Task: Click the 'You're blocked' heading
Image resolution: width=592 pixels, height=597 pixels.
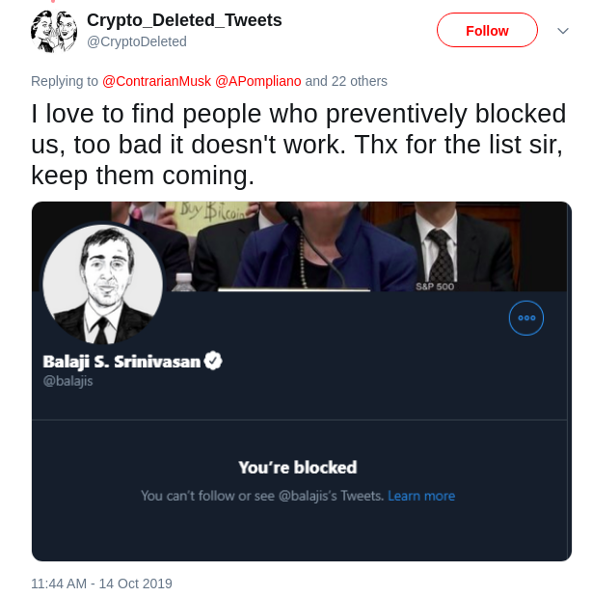Action: [x=298, y=467]
